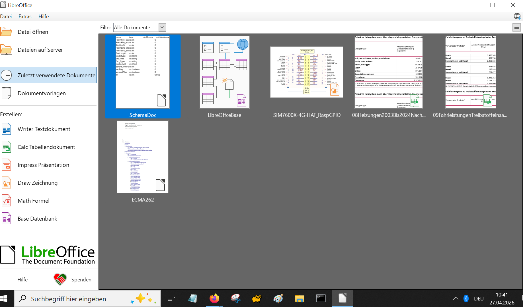The height and width of the screenshot is (307, 523).
Task: Open the Filter dropdown Alle Dokumente
Action: pyautogui.click(x=140, y=28)
